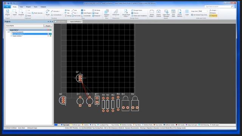Switch units to Metric
Screen dimensions: 242x136
(x=213, y=13)
